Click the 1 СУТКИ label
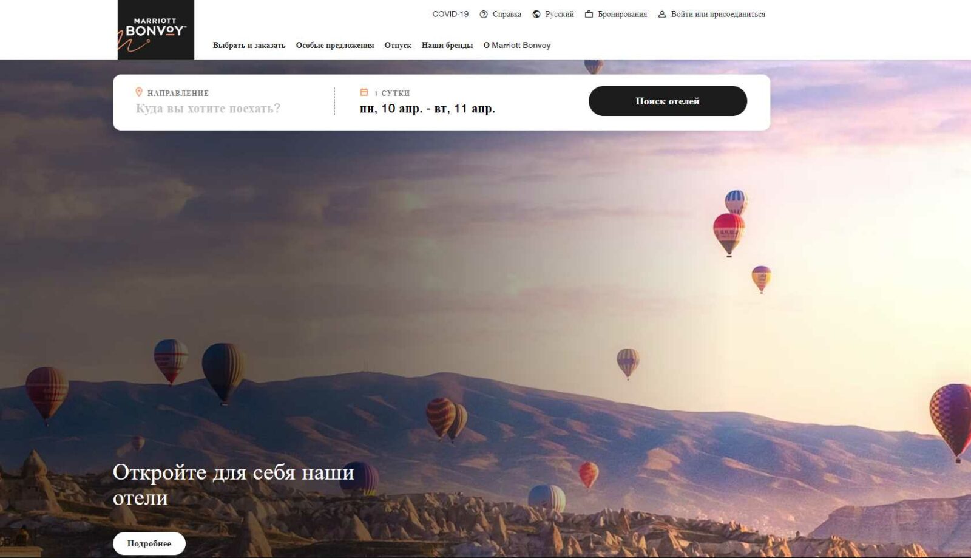This screenshot has height=558, width=971. [392, 93]
